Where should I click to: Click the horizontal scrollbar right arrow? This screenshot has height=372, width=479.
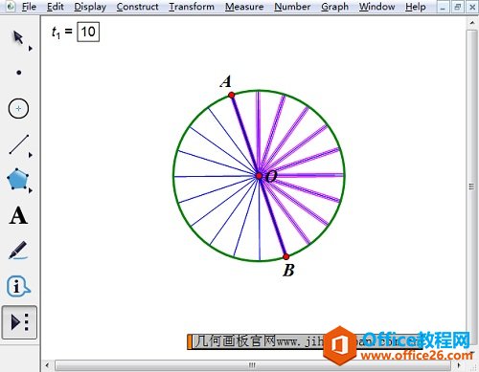coord(459,365)
